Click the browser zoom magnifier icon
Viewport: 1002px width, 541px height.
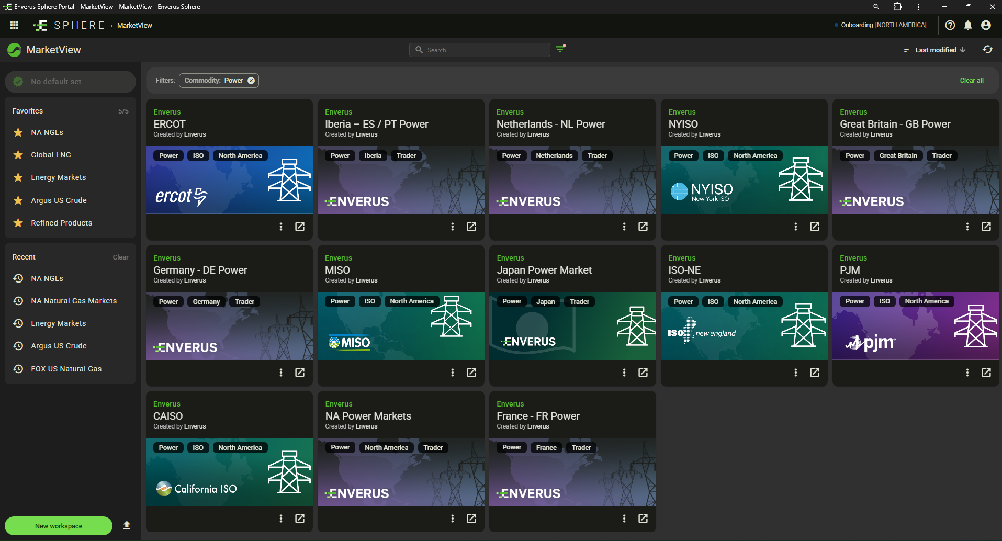click(x=876, y=7)
